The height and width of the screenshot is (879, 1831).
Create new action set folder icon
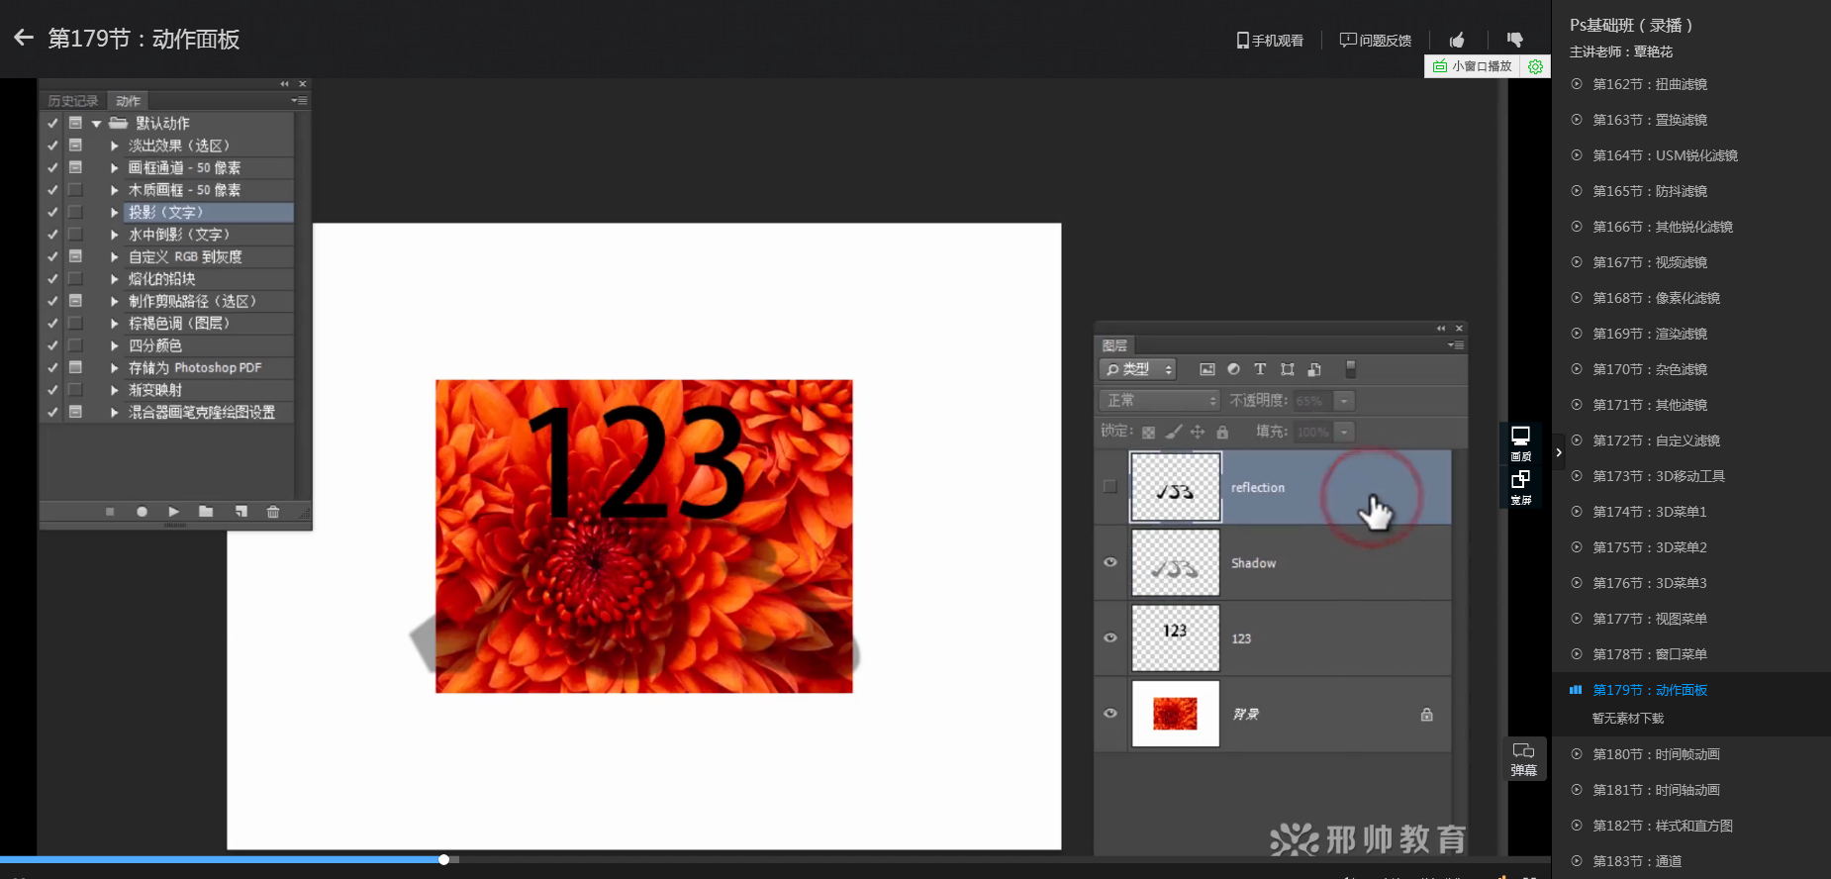[206, 512]
